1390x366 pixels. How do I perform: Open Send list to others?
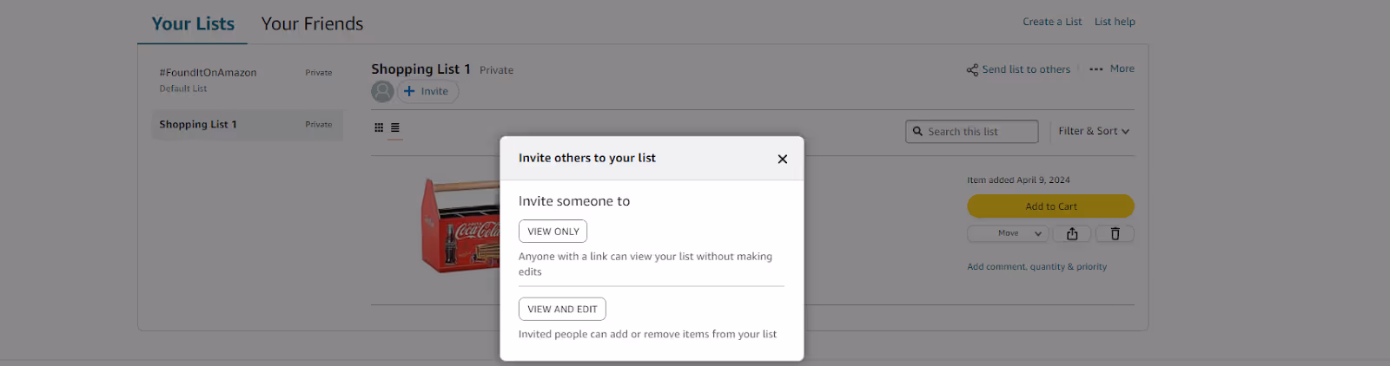1026,69
